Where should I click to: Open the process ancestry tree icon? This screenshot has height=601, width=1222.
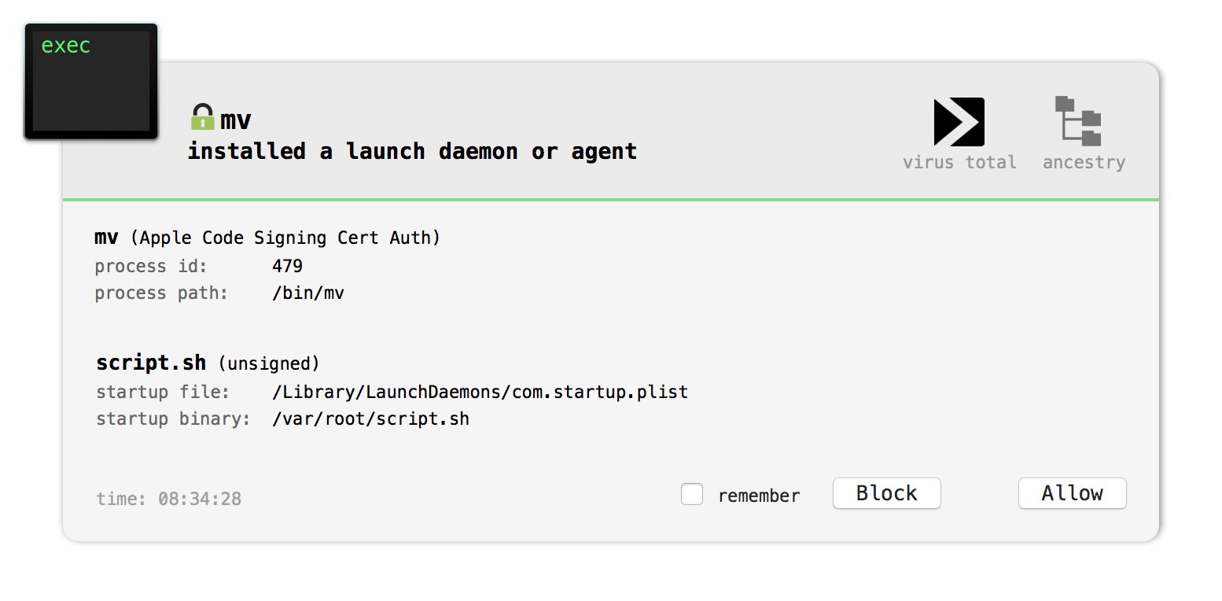pyautogui.click(x=1078, y=121)
